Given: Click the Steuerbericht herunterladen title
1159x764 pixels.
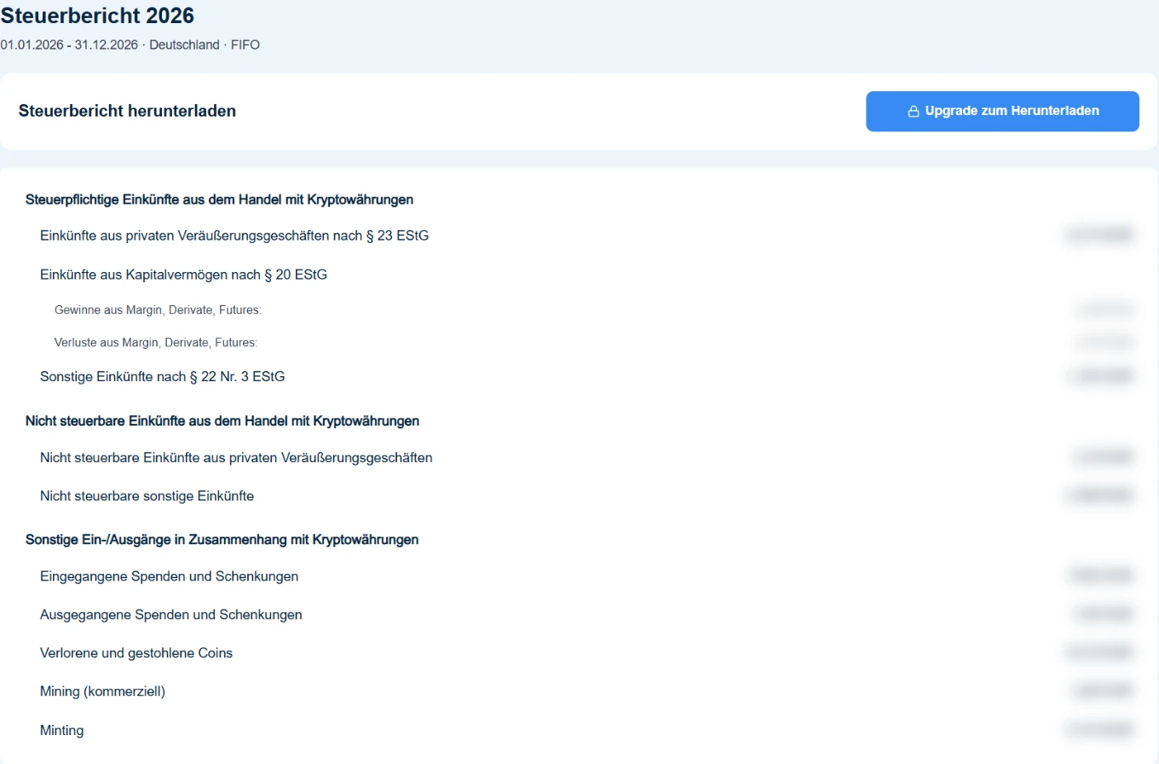Looking at the screenshot, I should (127, 111).
